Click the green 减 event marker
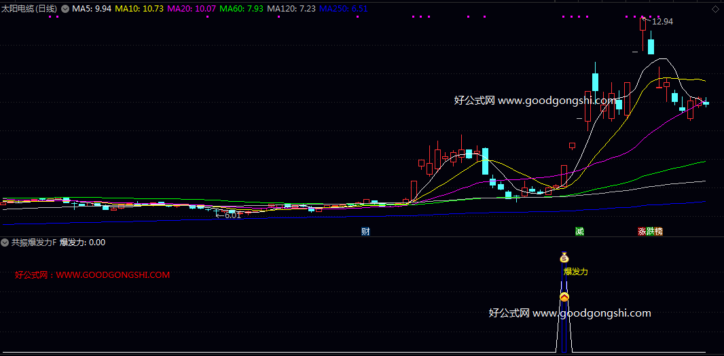 (x=579, y=231)
